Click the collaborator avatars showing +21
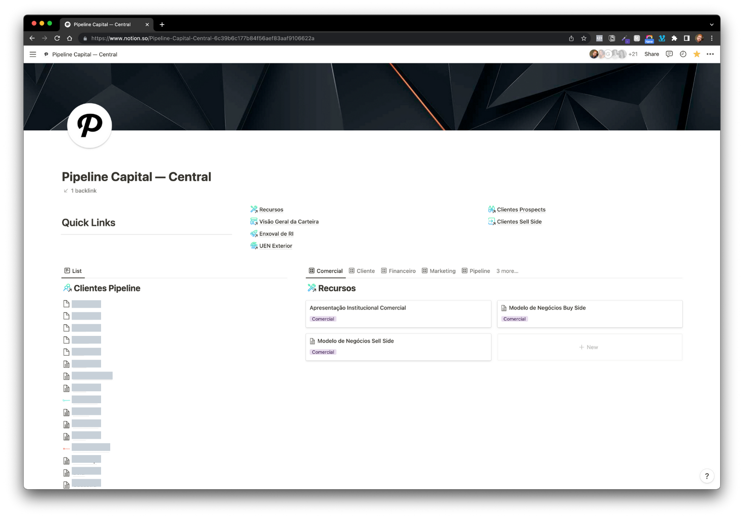Screen dimensions: 742x519 coord(614,54)
